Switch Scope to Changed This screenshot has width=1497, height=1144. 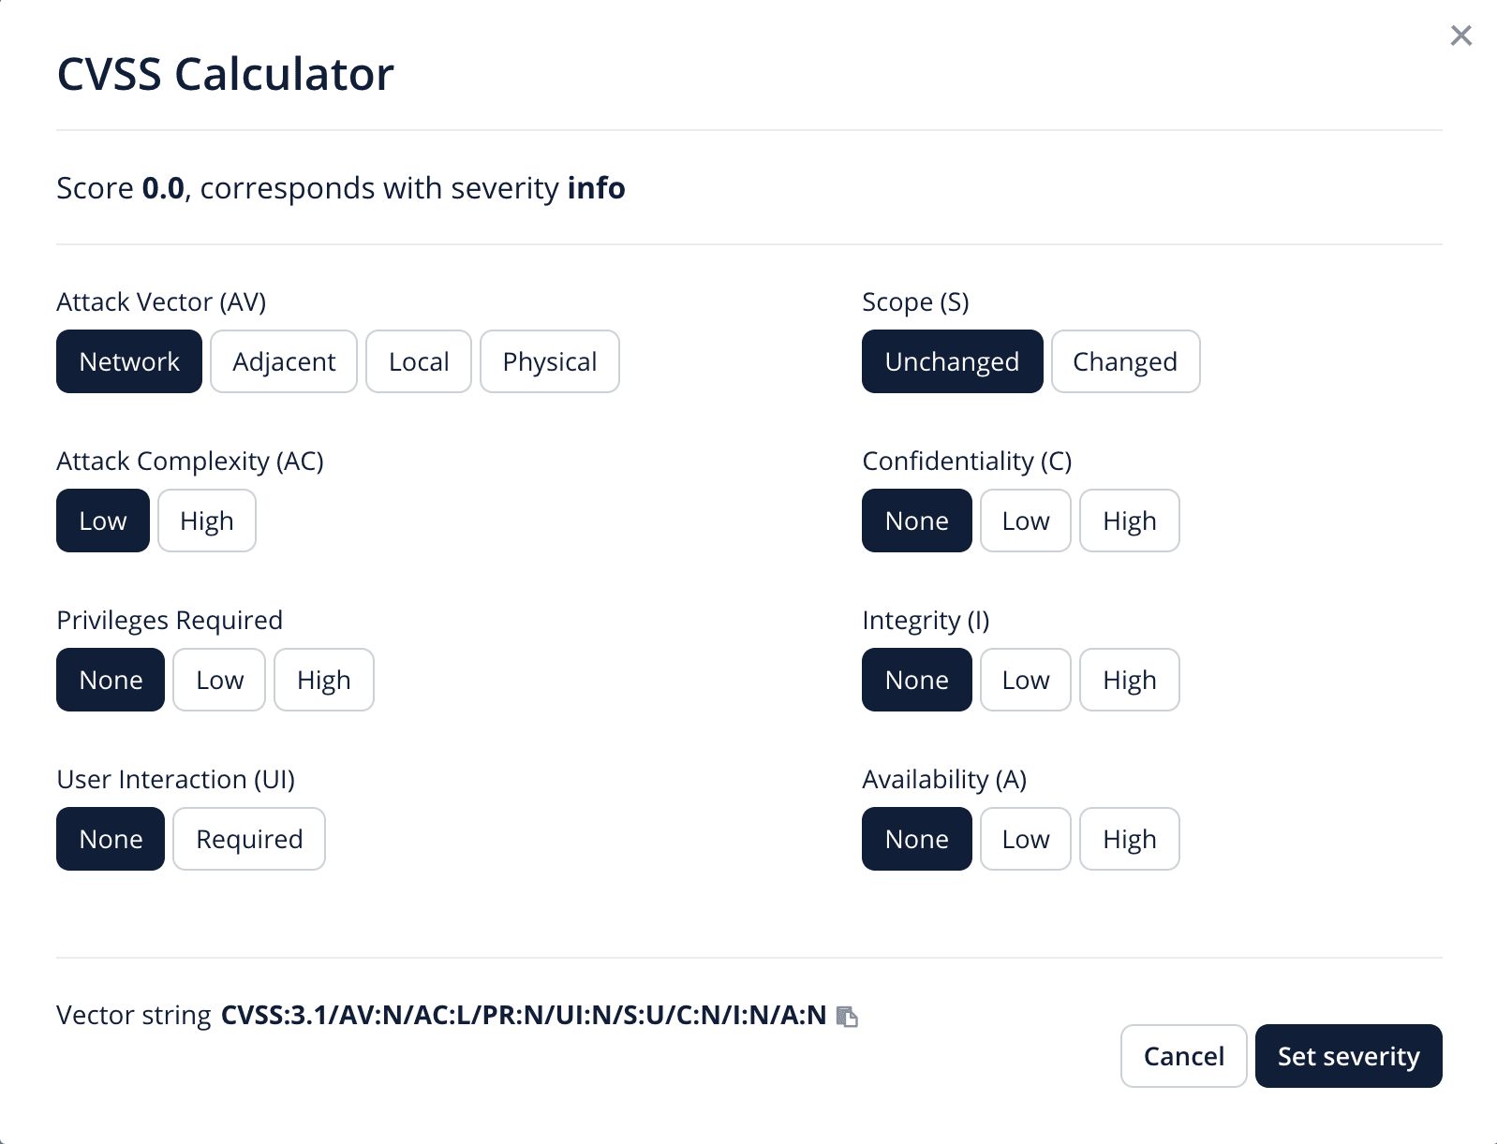point(1125,362)
